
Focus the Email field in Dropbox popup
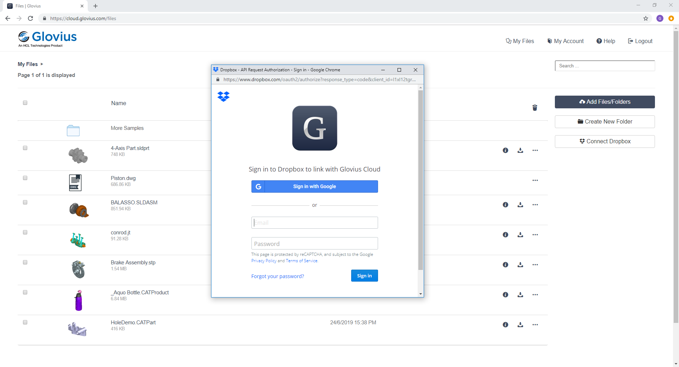click(x=314, y=223)
